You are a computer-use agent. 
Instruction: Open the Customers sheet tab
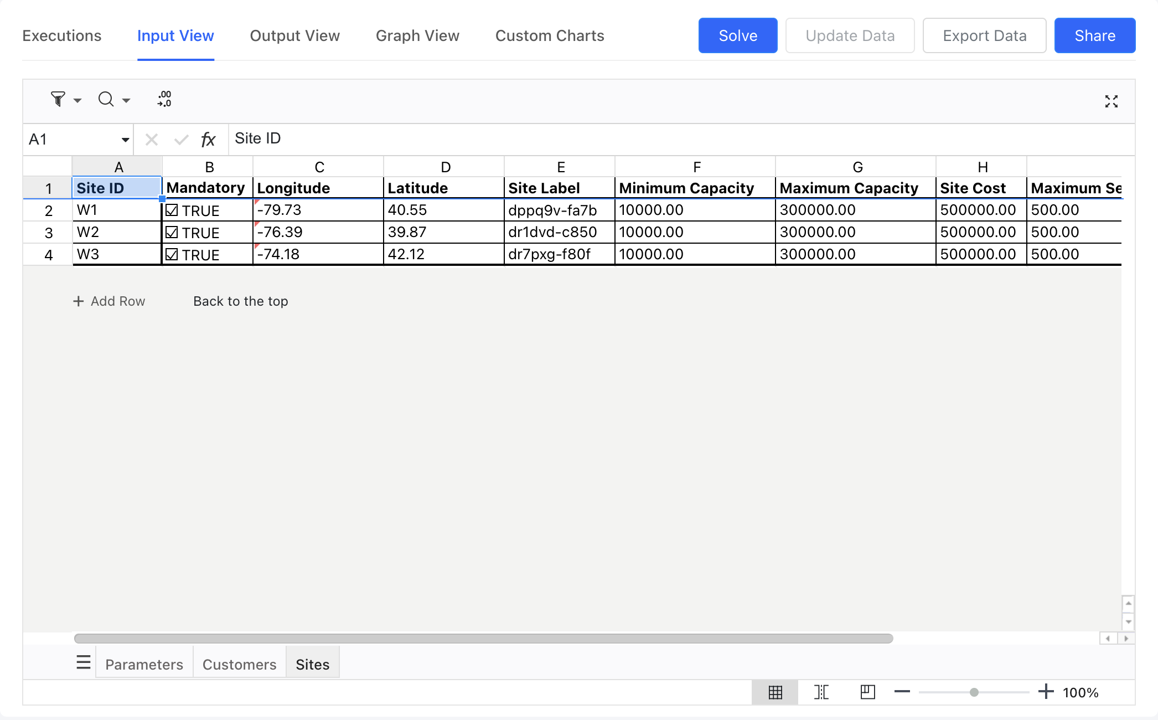pyautogui.click(x=239, y=664)
